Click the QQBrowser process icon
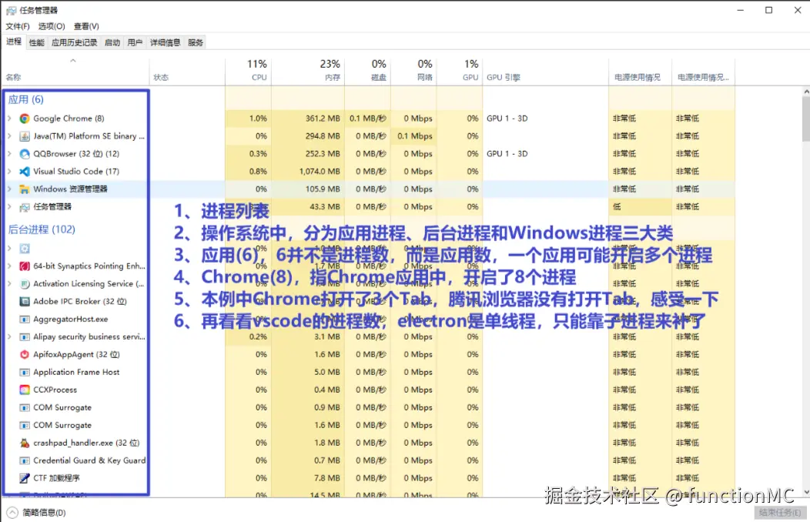The width and height of the screenshot is (810, 522). (25, 154)
